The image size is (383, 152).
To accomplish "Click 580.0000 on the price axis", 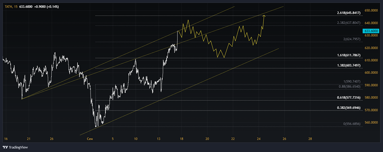I will (371, 98).
